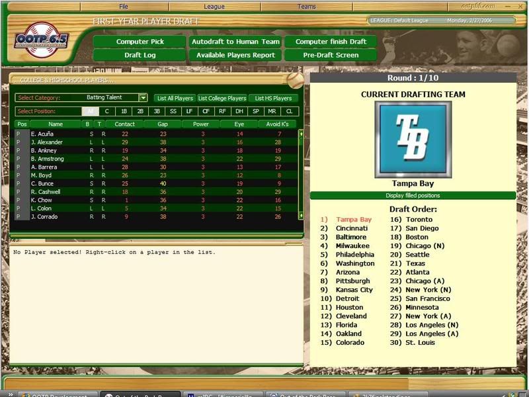Sort by the Eye column header
The image size is (529, 397).
pos(239,124)
